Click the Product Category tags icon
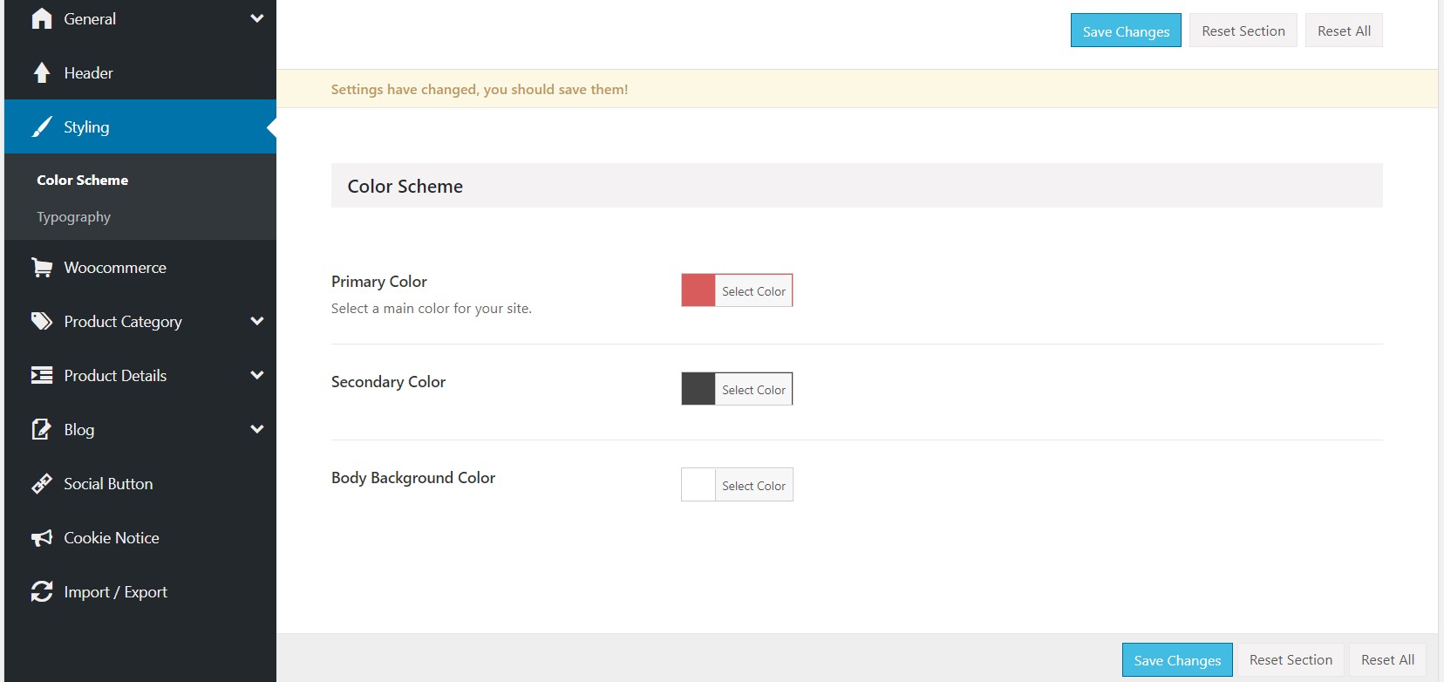The height and width of the screenshot is (682, 1444). click(x=42, y=322)
